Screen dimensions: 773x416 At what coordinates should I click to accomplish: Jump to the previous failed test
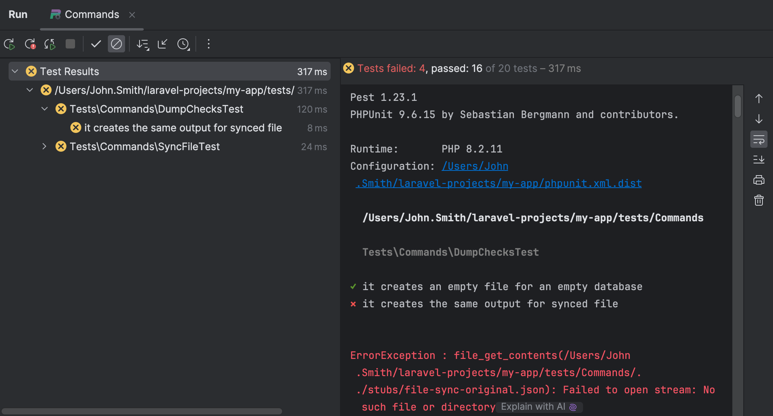click(x=759, y=98)
